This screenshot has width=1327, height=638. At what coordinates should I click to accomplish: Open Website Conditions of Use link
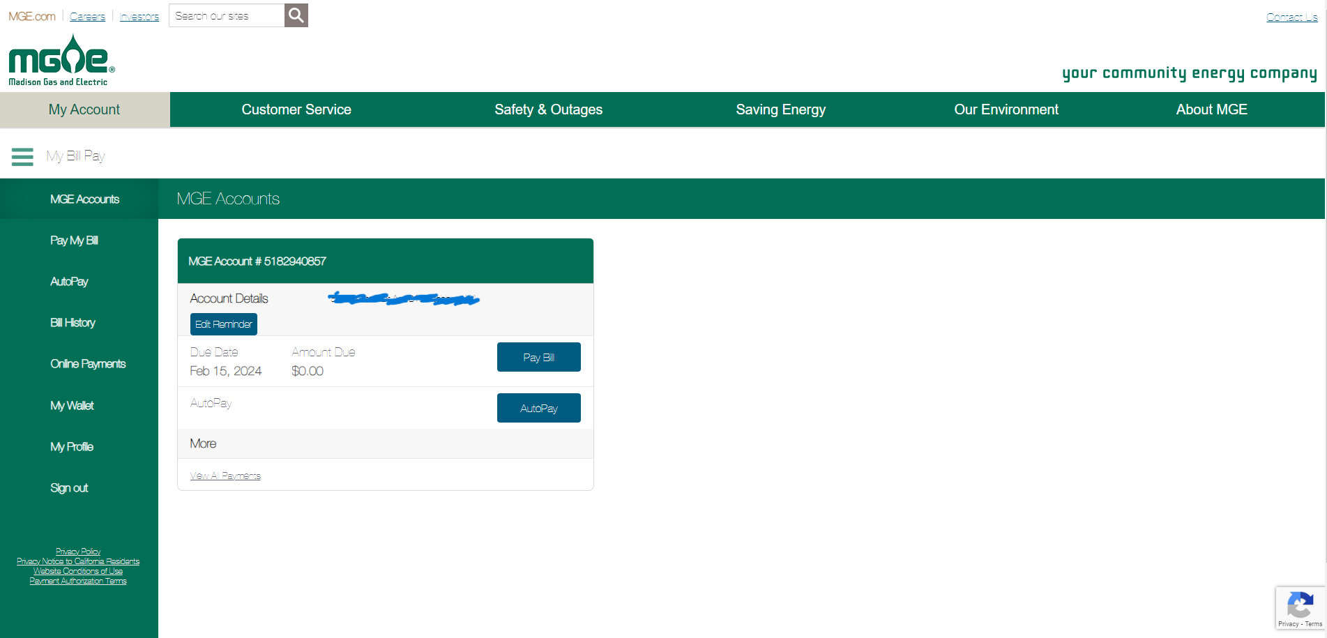78,571
